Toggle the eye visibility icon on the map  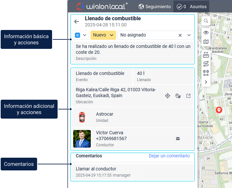pyautogui.click(x=206, y=32)
